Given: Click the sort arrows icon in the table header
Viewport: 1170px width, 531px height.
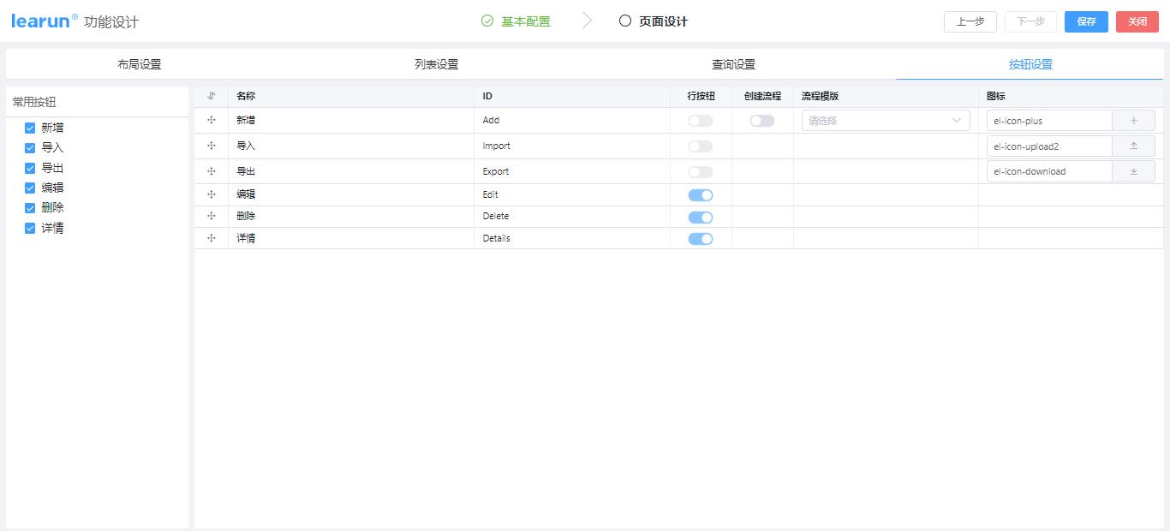Looking at the screenshot, I should coord(211,95).
